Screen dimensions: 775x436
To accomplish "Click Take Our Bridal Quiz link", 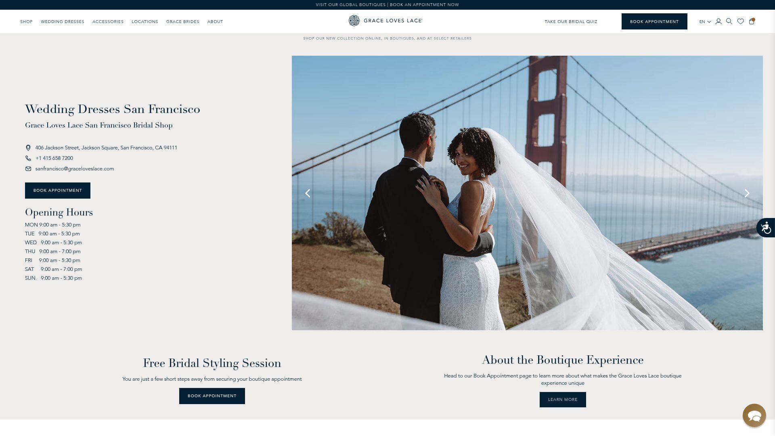I will point(571,22).
